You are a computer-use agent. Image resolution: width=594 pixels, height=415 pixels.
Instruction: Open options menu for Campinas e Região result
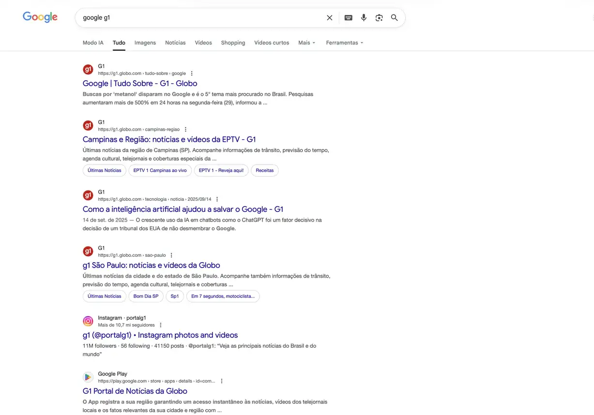[x=185, y=130]
